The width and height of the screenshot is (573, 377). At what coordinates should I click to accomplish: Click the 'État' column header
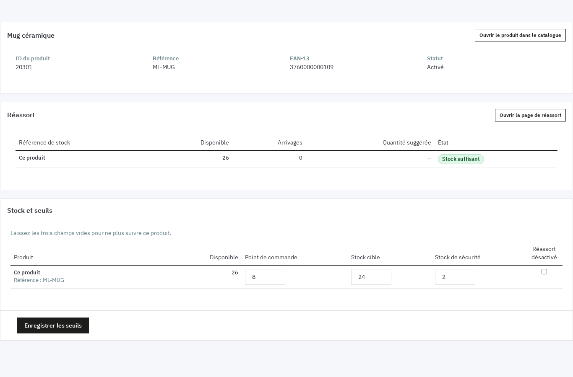[443, 142]
